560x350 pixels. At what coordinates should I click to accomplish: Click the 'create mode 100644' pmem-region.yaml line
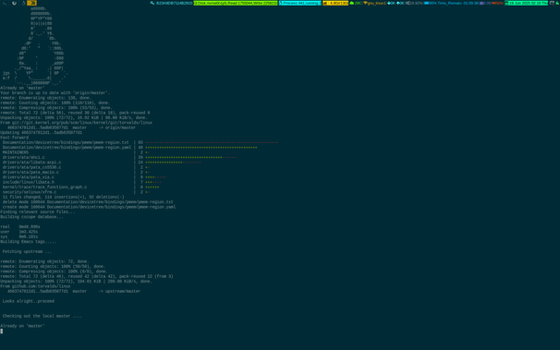pos(89,207)
